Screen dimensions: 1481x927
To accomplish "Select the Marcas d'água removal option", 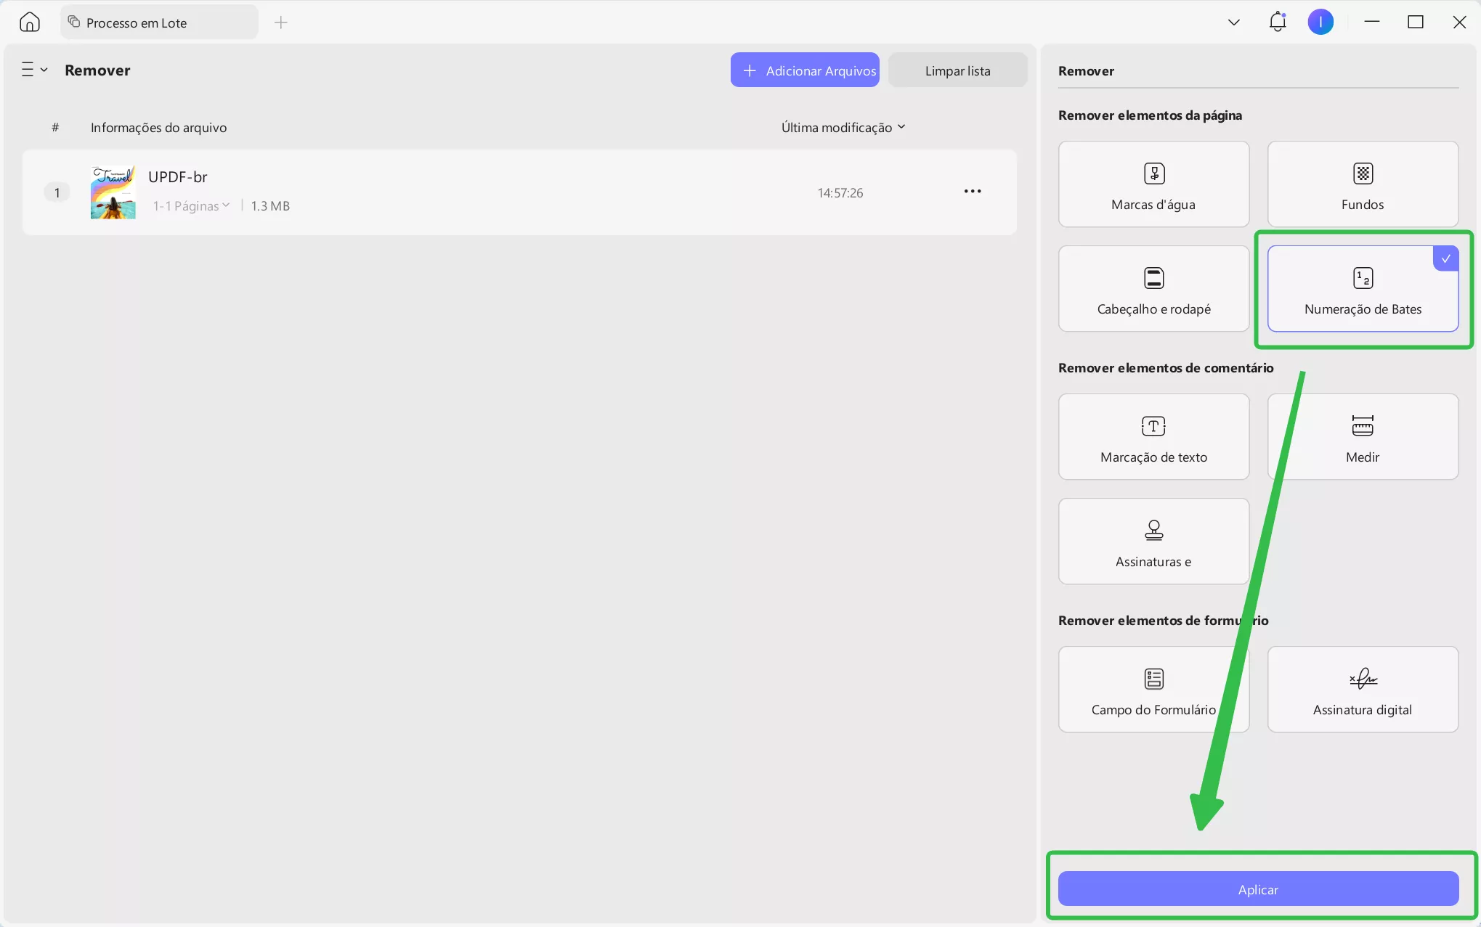I will coord(1153,184).
